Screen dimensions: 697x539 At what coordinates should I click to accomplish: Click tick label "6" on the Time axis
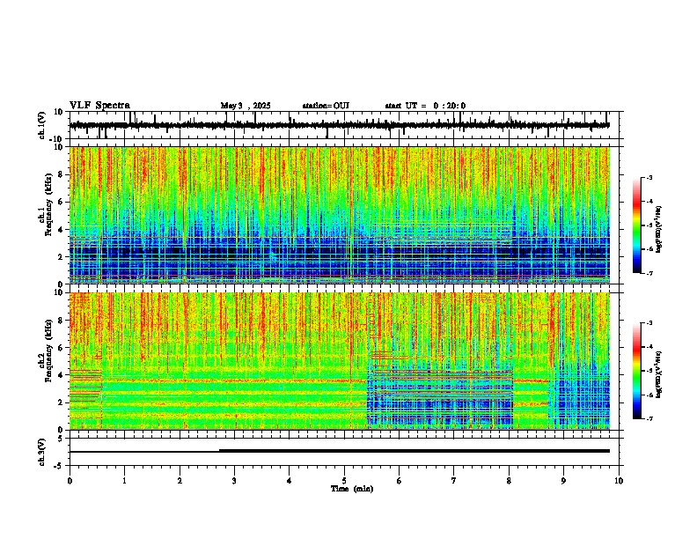[x=400, y=481]
